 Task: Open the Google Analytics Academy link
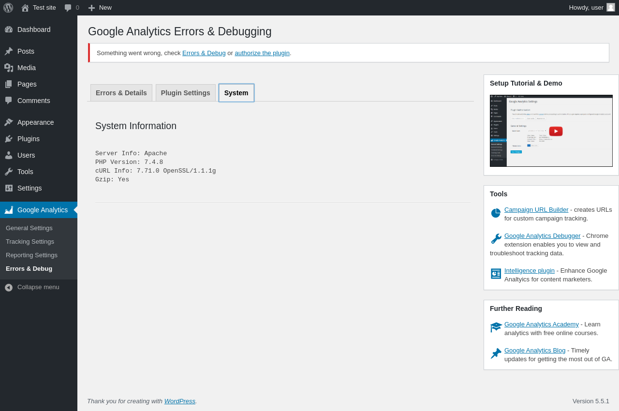tap(542, 324)
